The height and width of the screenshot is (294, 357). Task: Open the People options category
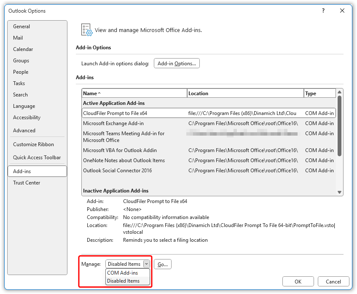(38, 72)
